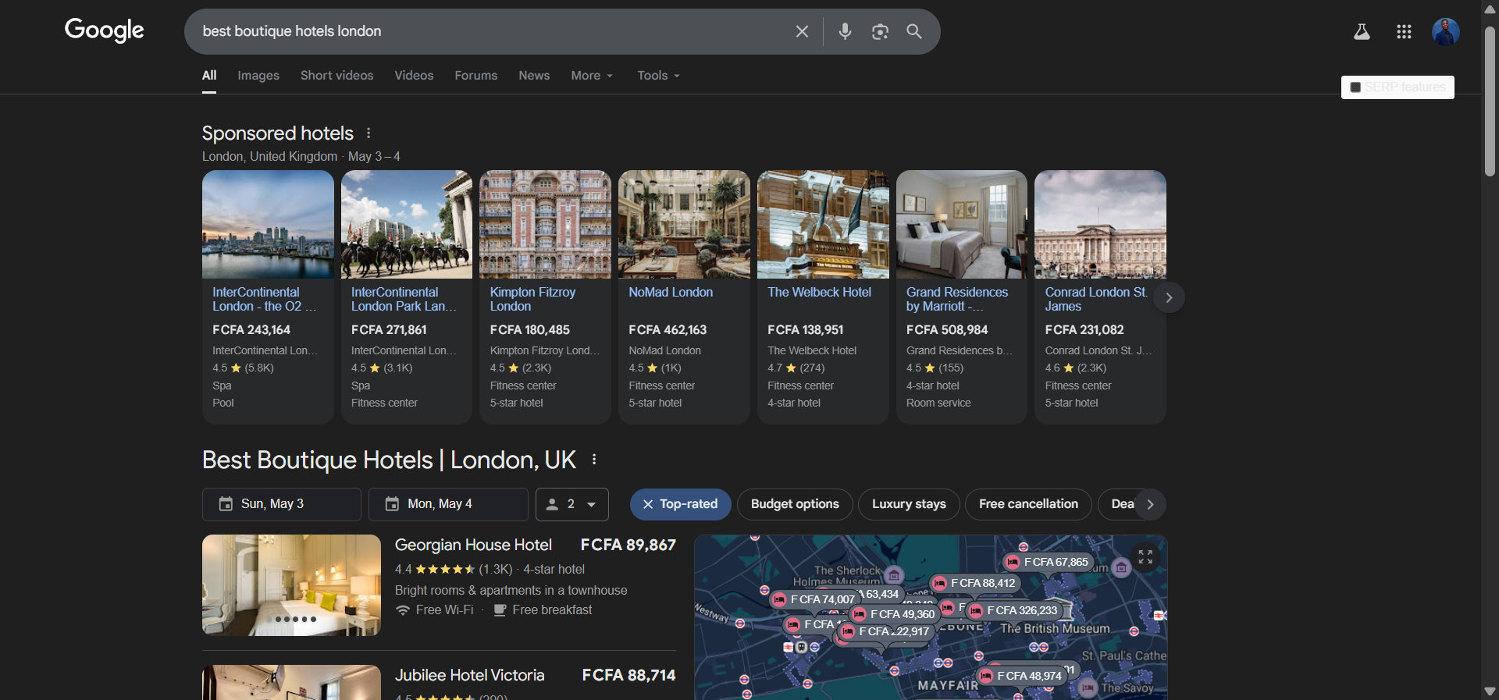Select the FCFA 48,974 map price pin
This screenshot has height=700, width=1499.
1021,676
